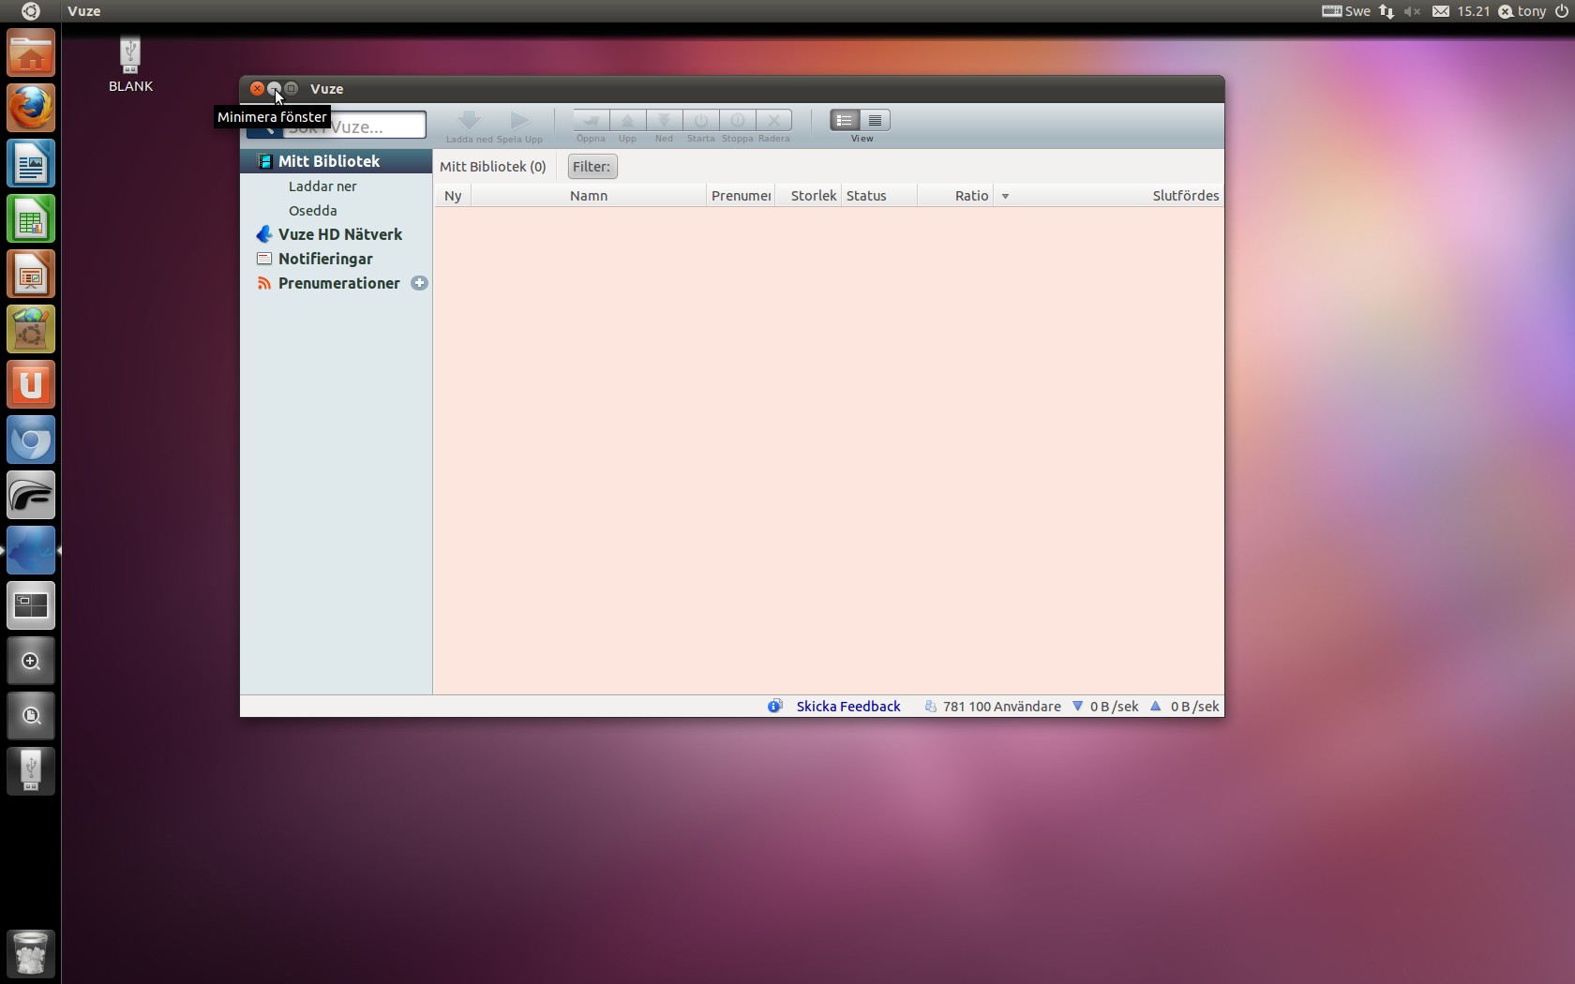The image size is (1575, 984).
Task: Open the tony user menu
Action: [1522, 11]
